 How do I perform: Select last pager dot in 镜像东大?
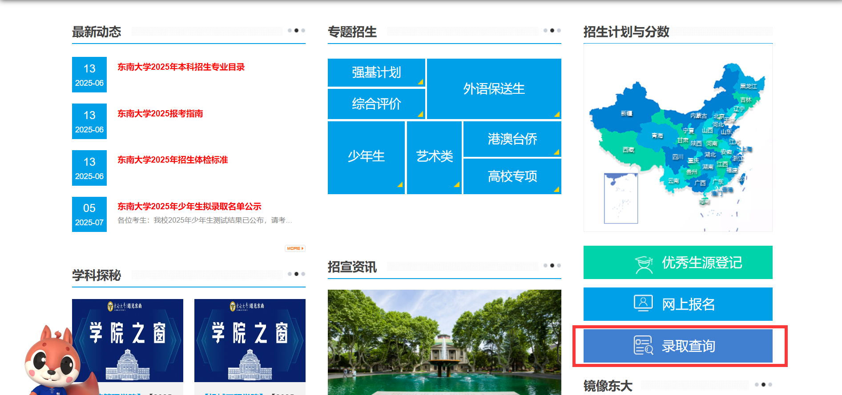pyautogui.click(x=770, y=385)
